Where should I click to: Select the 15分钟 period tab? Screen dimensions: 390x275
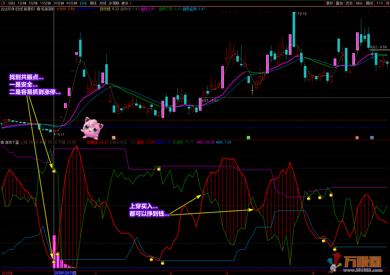45,3
